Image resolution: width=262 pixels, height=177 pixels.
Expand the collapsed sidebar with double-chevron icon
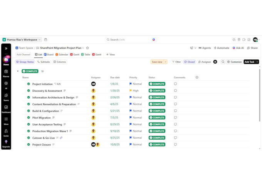(x=6, y=49)
